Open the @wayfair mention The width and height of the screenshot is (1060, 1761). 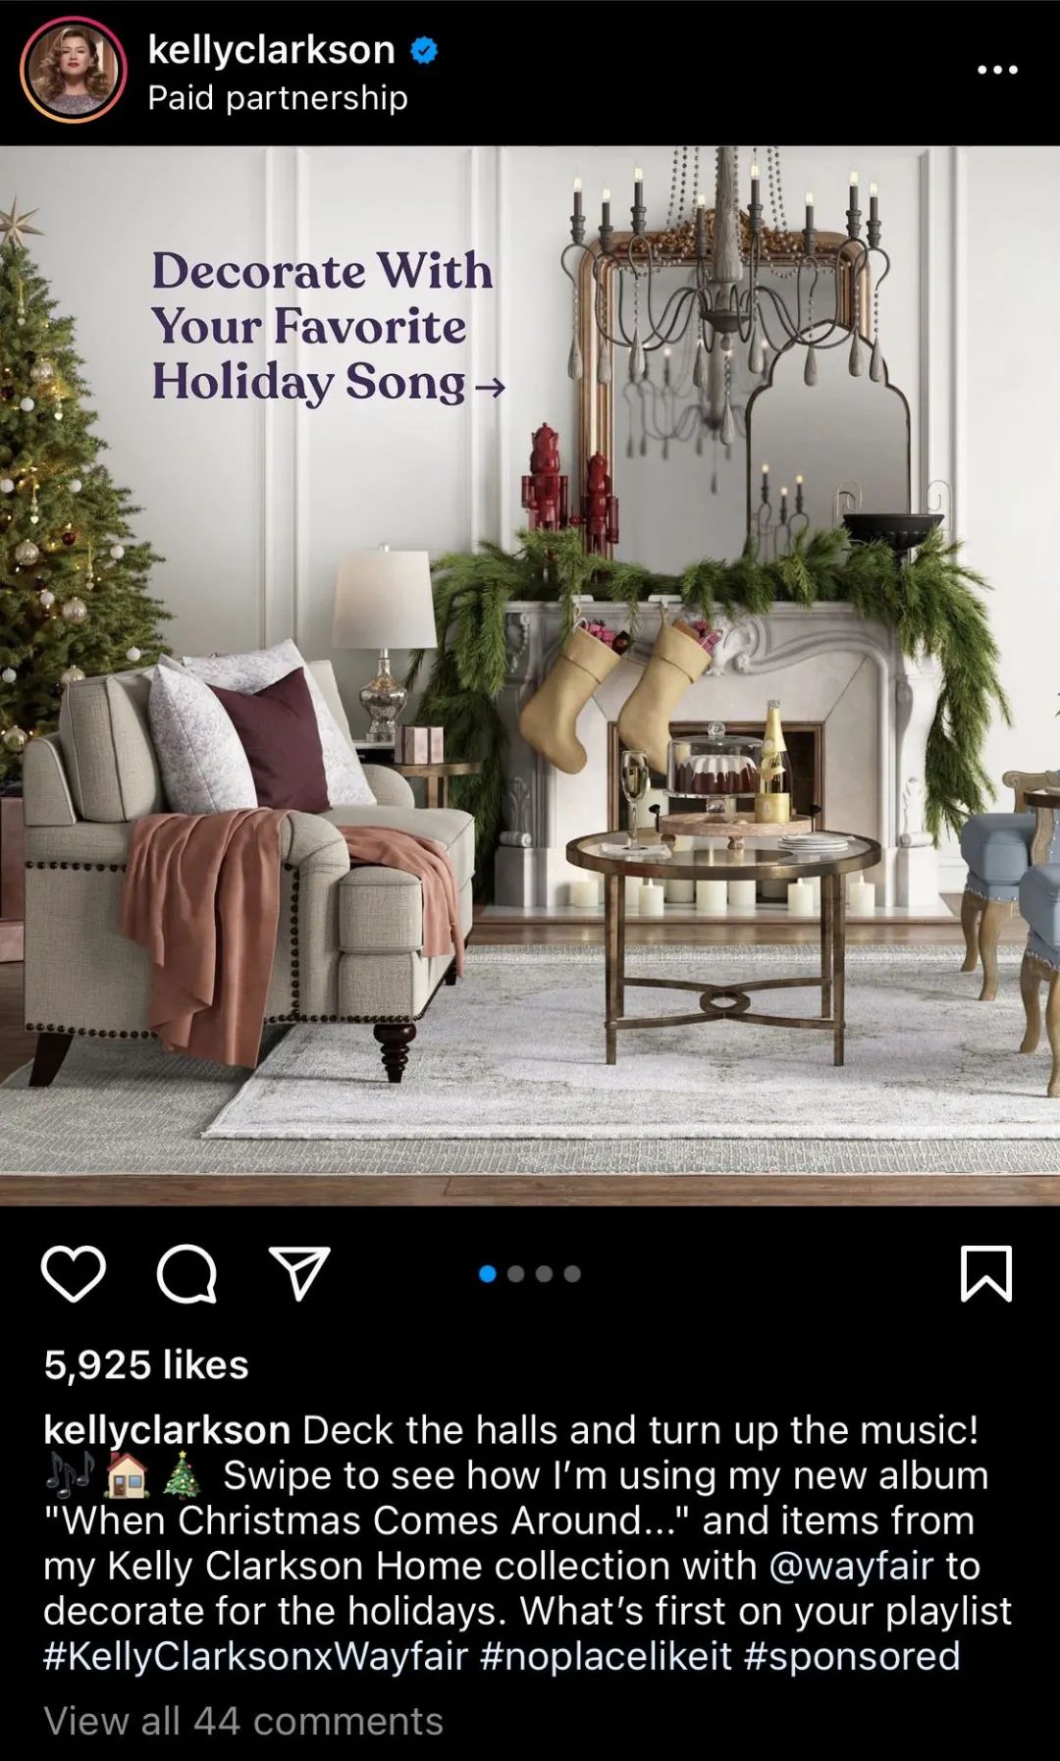coord(851,1566)
